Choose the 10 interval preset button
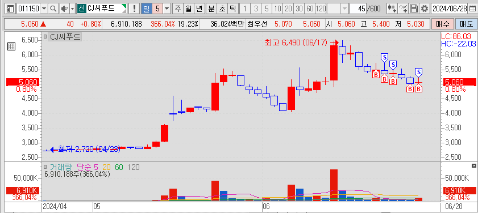This screenshot has height=213, width=478. coord(277,8)
